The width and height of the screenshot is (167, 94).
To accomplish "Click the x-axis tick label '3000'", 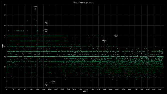I will (129, 89).
